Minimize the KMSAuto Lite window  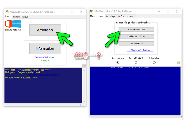point(161,11)
